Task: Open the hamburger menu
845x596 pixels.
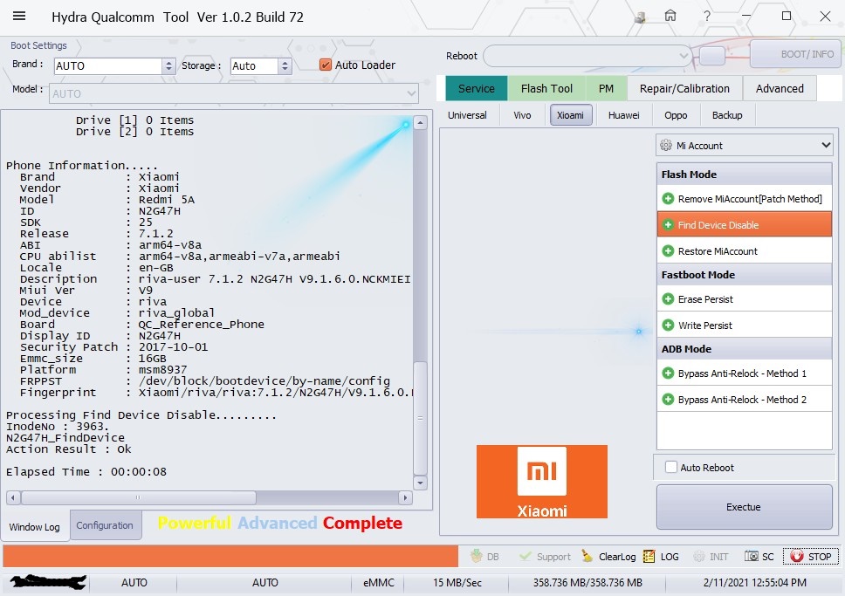Action: 19,16
